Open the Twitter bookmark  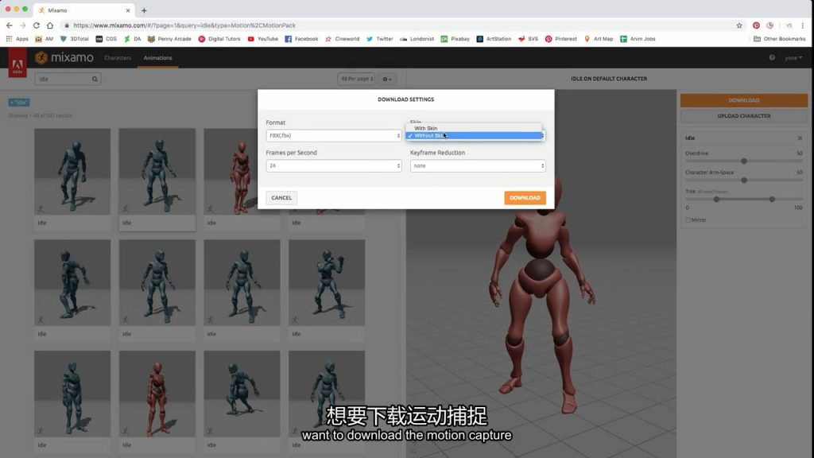pos(379,39)
